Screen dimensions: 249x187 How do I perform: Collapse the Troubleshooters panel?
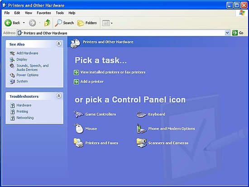click(x=59, y=96)
